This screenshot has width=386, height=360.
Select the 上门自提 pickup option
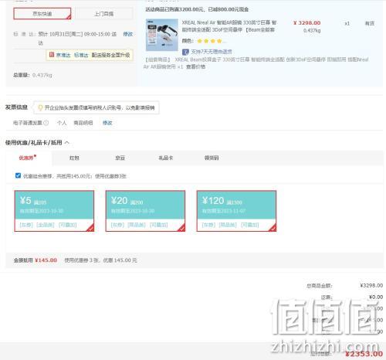point(103,13)
